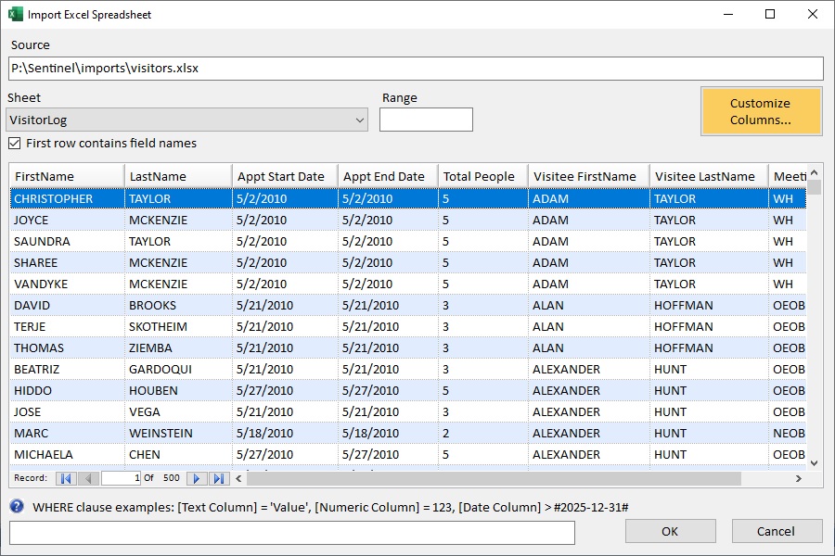The image size is (835, 556).
Task: Select the DAVID cell
Action: [67, 306]
